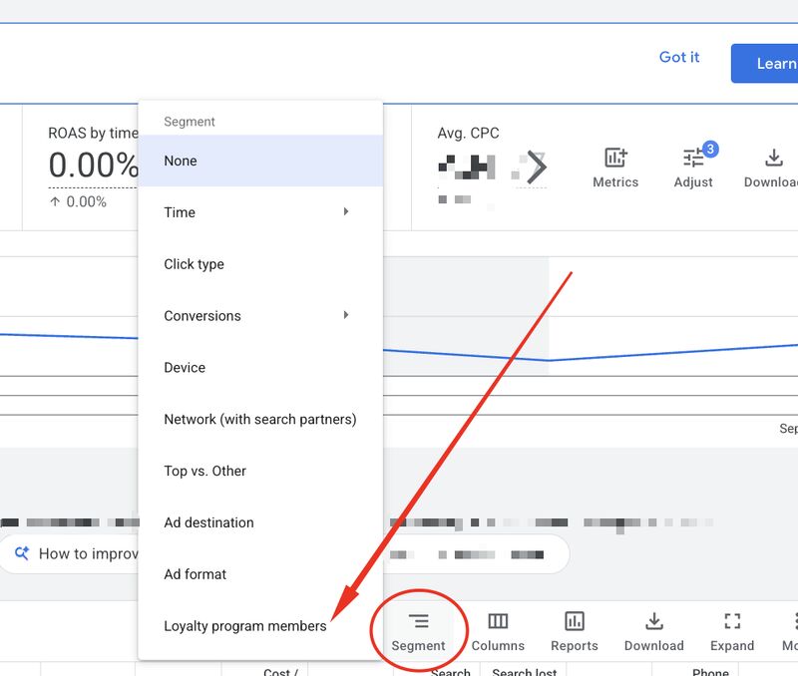Viewport: 798px width, 676px height.
Task: Click the Segment menu header label
Action: [x=190, y=122]
